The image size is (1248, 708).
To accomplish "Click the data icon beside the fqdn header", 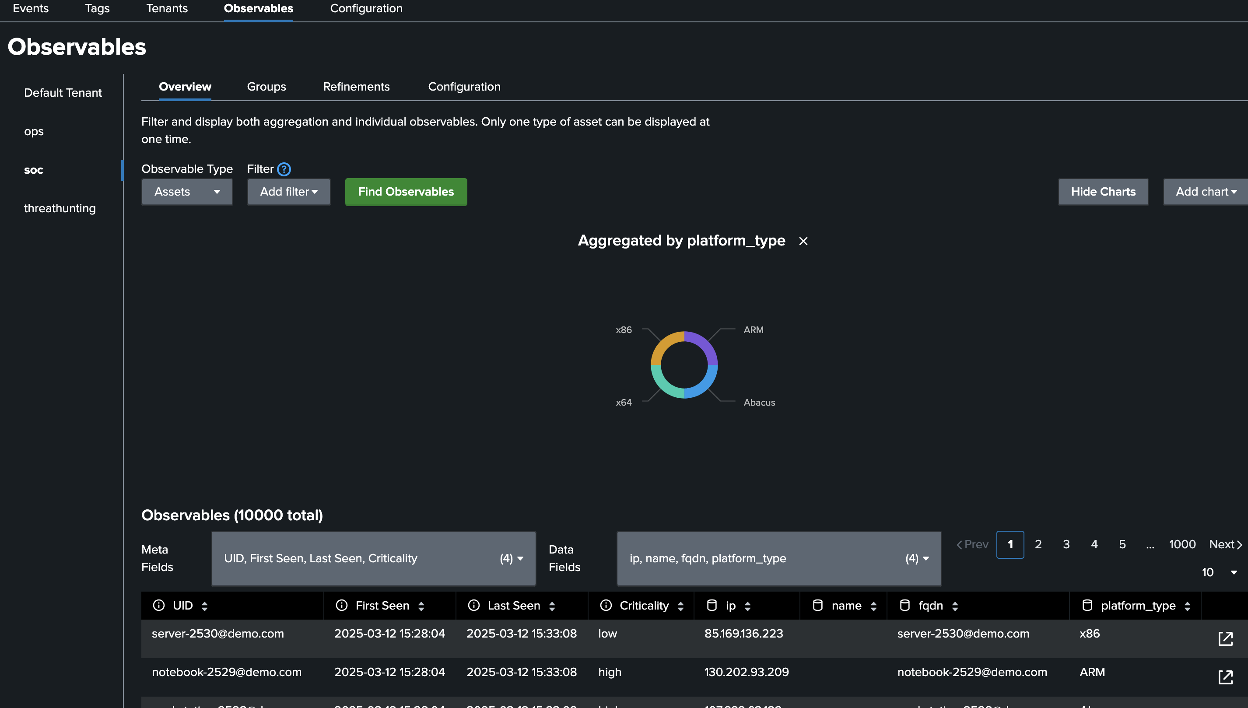I will click(905, 606).
